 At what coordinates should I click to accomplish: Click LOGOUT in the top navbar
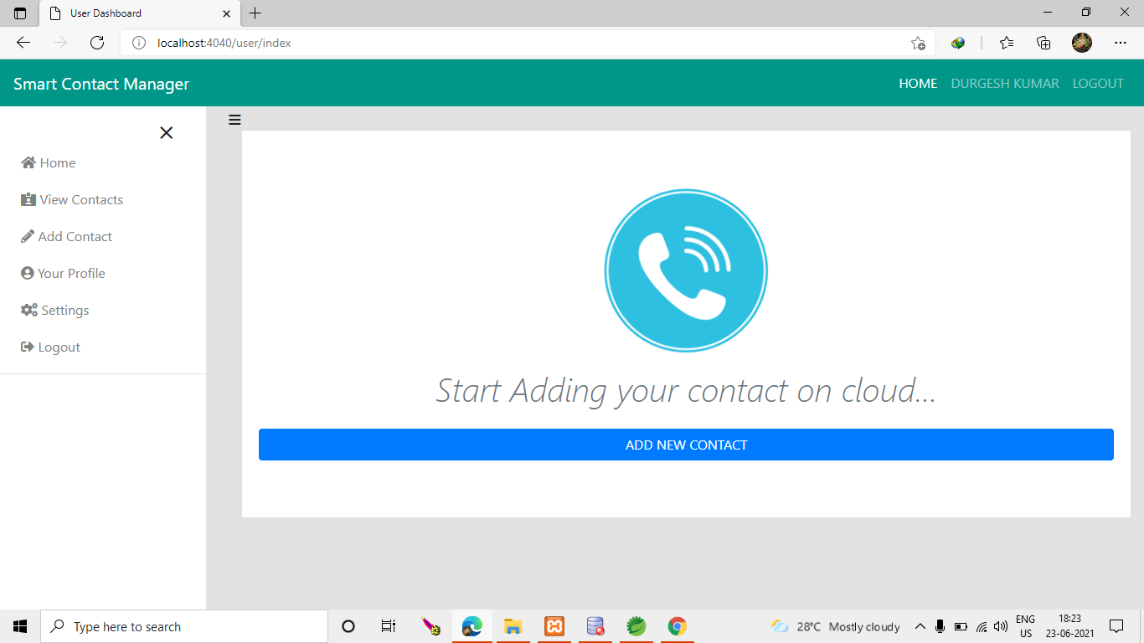point(1098,83)
